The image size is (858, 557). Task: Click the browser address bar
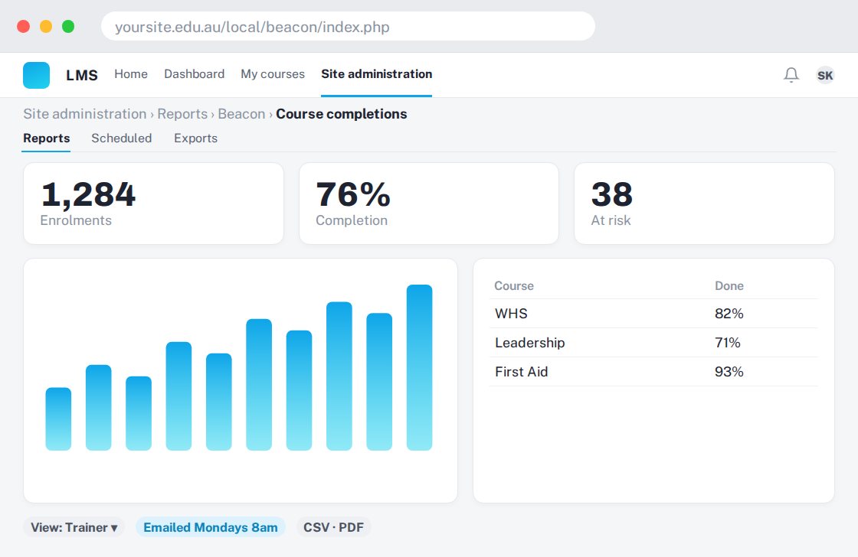348,26
